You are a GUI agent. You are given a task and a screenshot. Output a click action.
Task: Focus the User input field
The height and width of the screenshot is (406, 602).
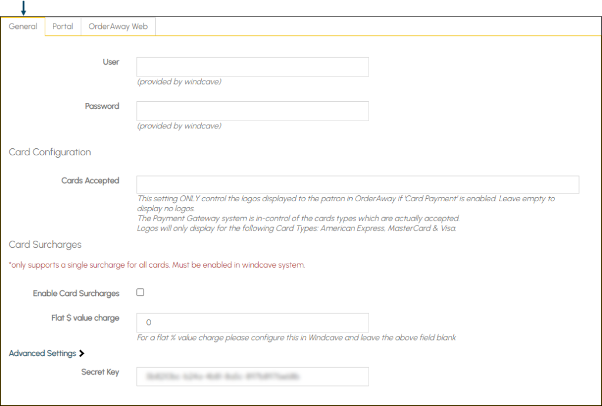point(252,67)
